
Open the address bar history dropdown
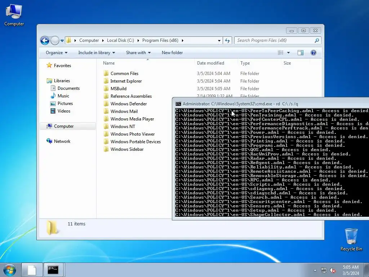(219, 40)
